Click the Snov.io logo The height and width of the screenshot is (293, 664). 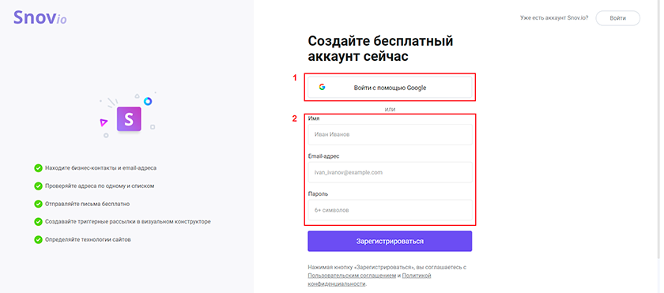[x=40, y=17]
